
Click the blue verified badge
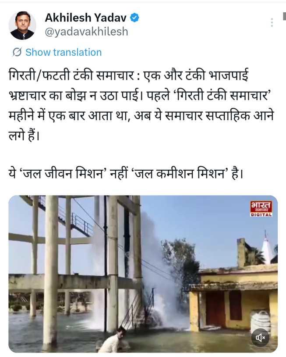pyautogui.click(x=134, y=18)
